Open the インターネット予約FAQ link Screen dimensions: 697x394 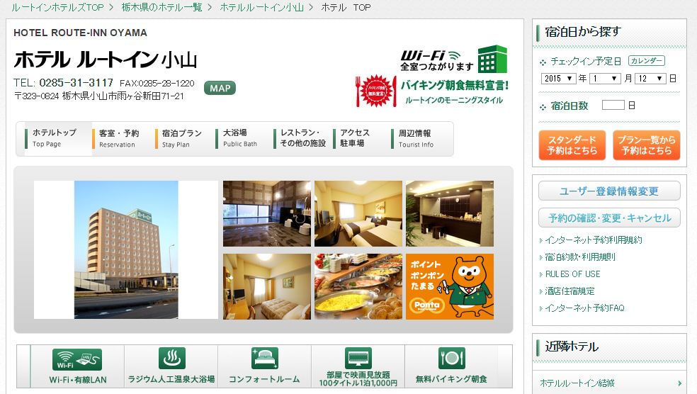pos(584,308)
